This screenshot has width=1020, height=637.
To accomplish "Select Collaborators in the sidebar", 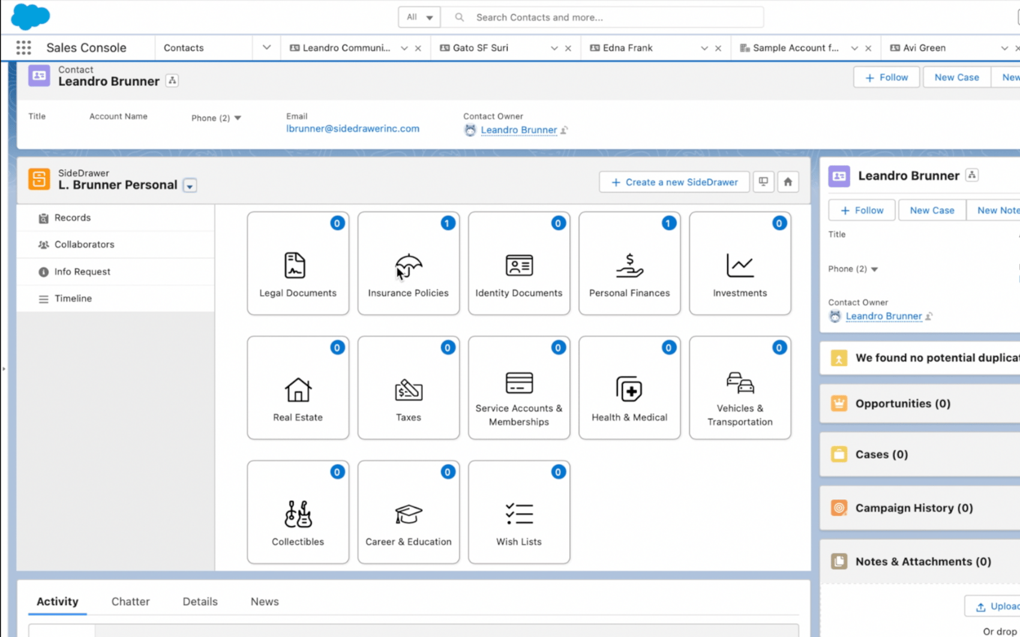I will click(x=84, y=244).
